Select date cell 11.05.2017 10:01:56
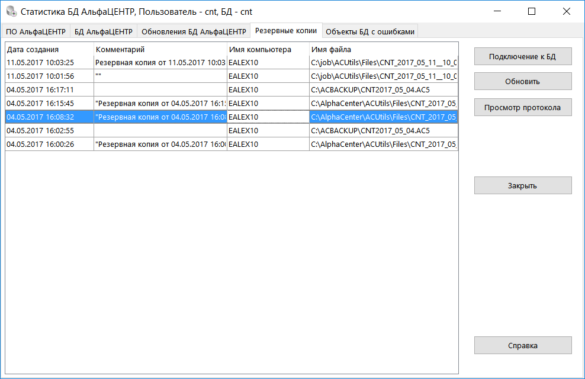The image size is (585, 379). (49, 76)
